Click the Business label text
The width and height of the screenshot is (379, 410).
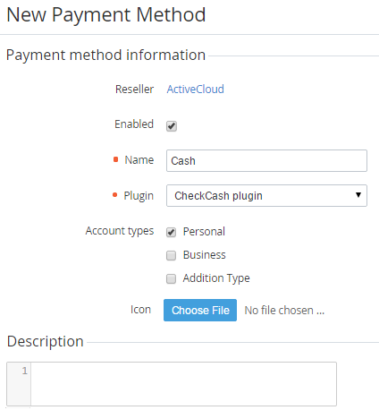click(204, 255)
